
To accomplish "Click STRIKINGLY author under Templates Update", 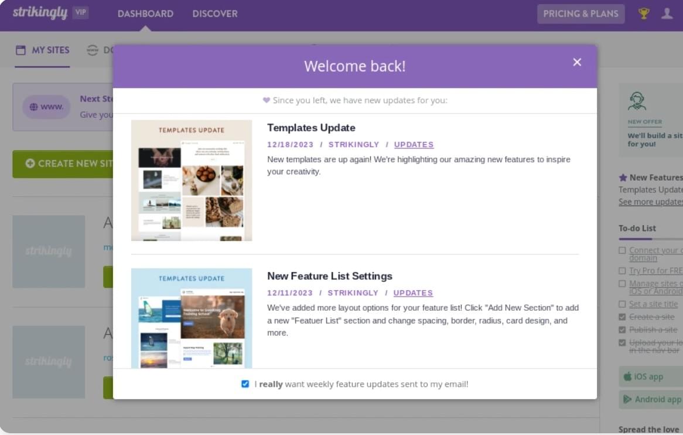I will [354, 145].
